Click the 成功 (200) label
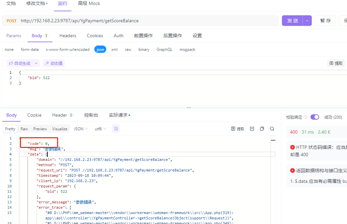Viewport: 347px width, 224px height. [333, 117]
